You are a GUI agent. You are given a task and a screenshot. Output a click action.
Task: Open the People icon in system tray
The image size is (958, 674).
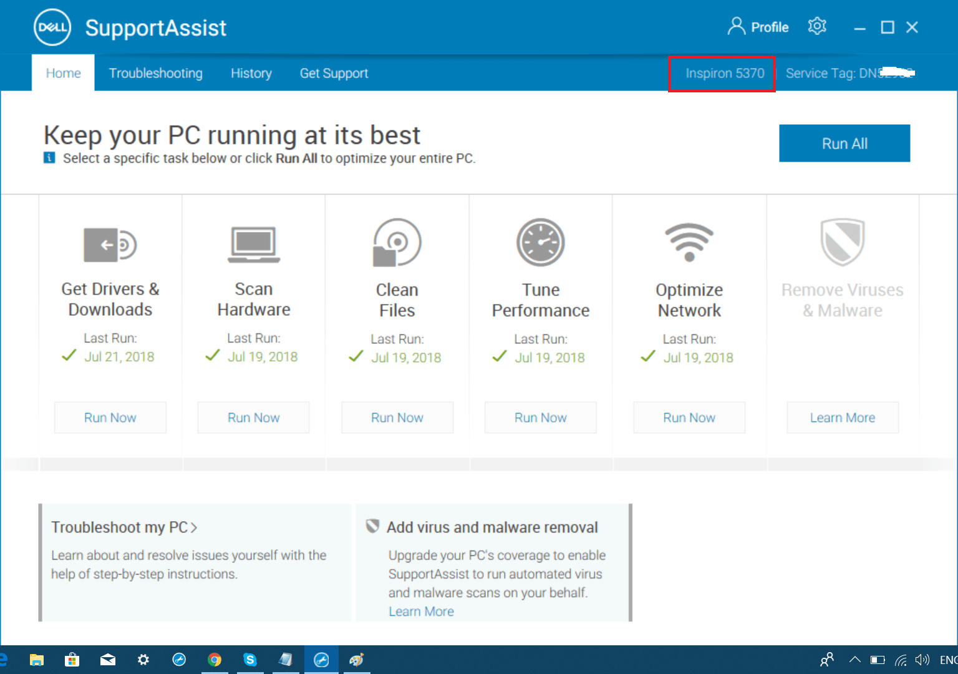[x=827, y=660]
